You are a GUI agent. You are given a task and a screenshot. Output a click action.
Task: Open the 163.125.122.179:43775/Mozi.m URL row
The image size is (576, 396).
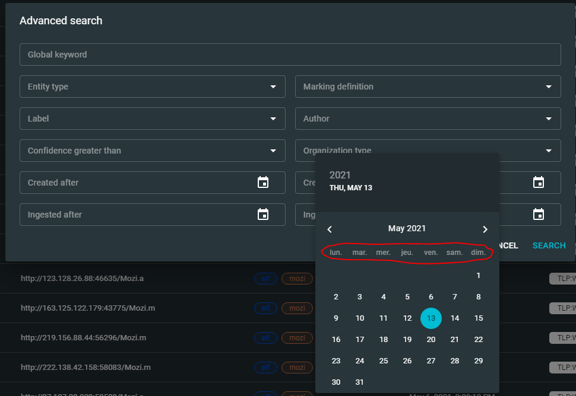click(x=88, y=308)
